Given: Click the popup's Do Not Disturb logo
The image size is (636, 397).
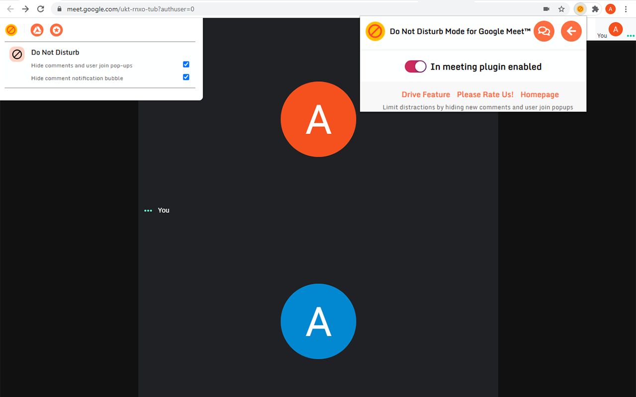Looking at the screenshot, I should 375,31.
